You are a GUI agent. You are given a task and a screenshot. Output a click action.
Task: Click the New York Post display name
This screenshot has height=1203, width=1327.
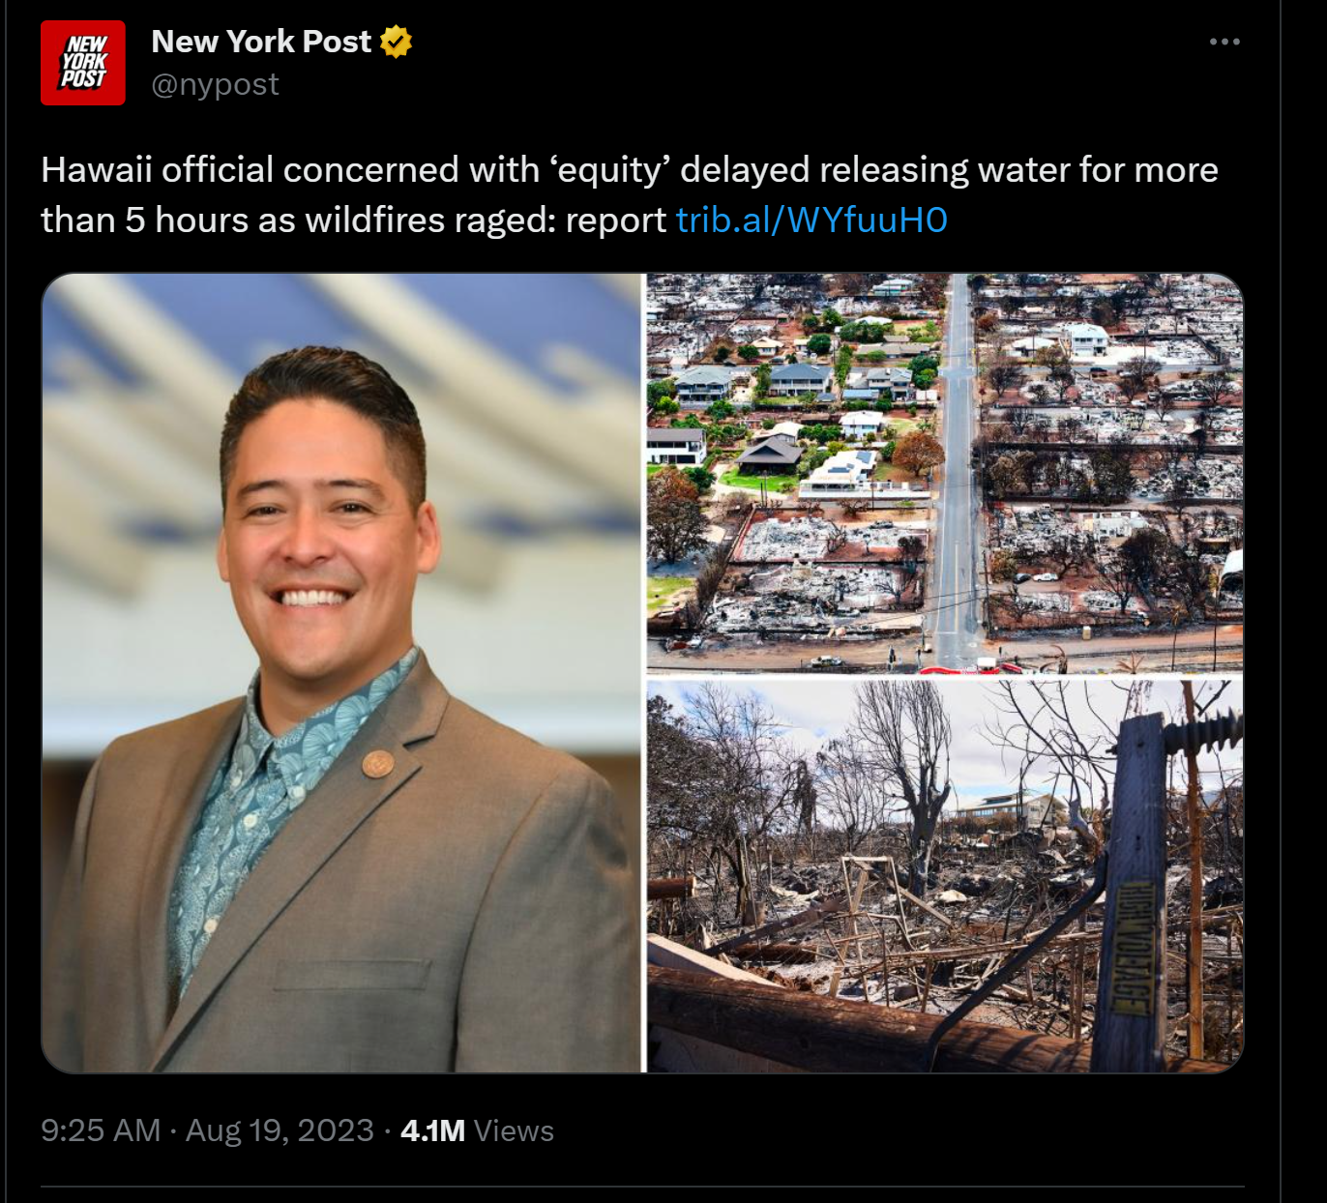(261, 42)
